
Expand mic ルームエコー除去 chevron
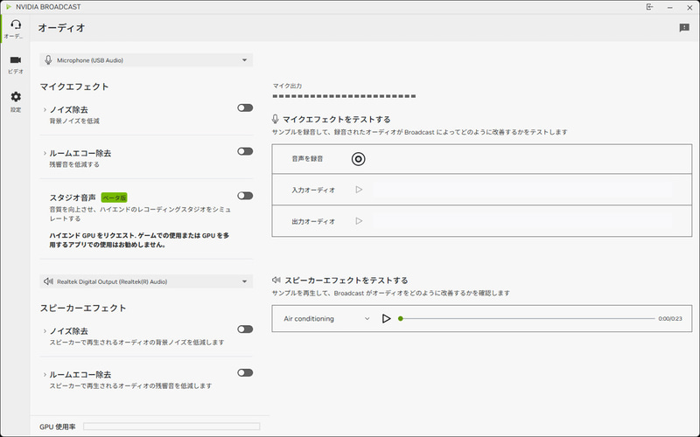click(45, 154)
